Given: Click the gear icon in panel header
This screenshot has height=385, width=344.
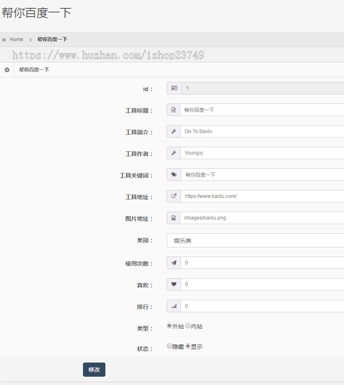Looking at the screenshot, I should [7, 70].
